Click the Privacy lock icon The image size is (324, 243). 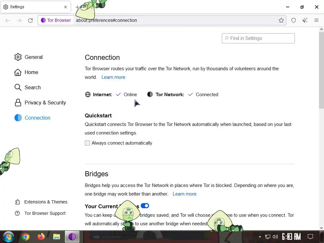pos(18,103)
